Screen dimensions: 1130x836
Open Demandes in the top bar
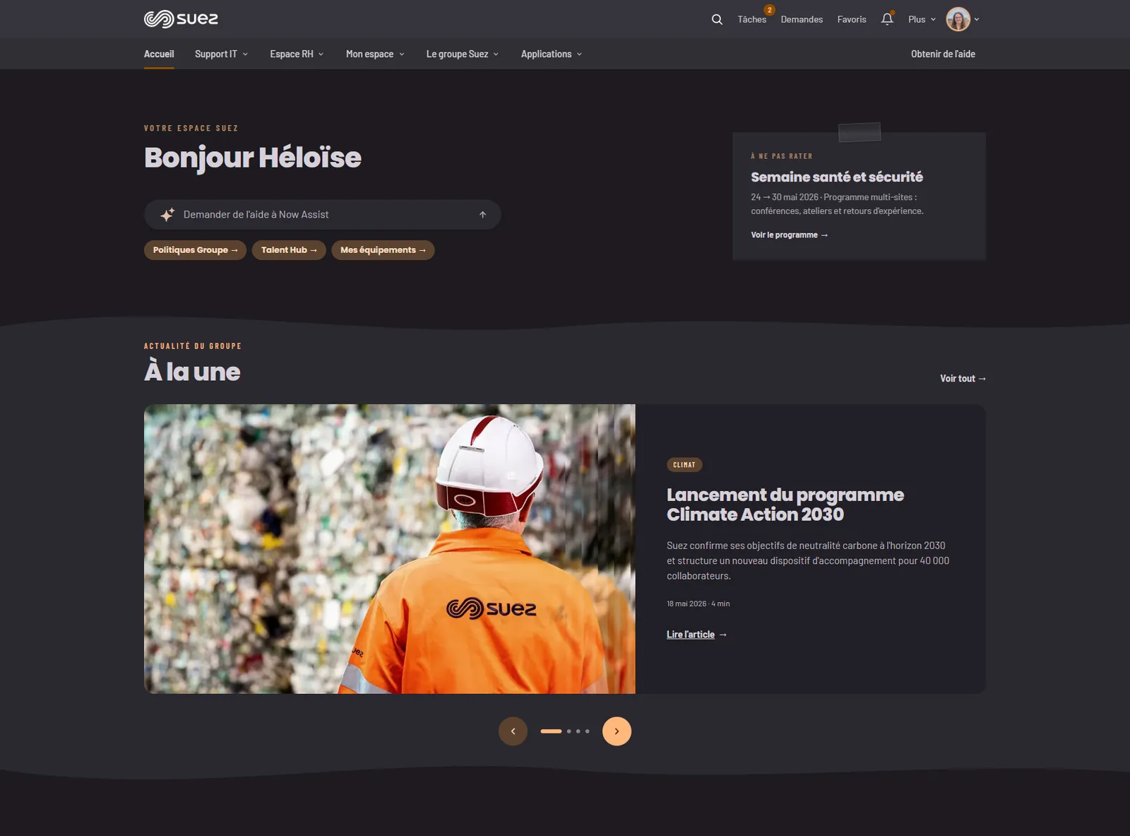pos(802,20)
